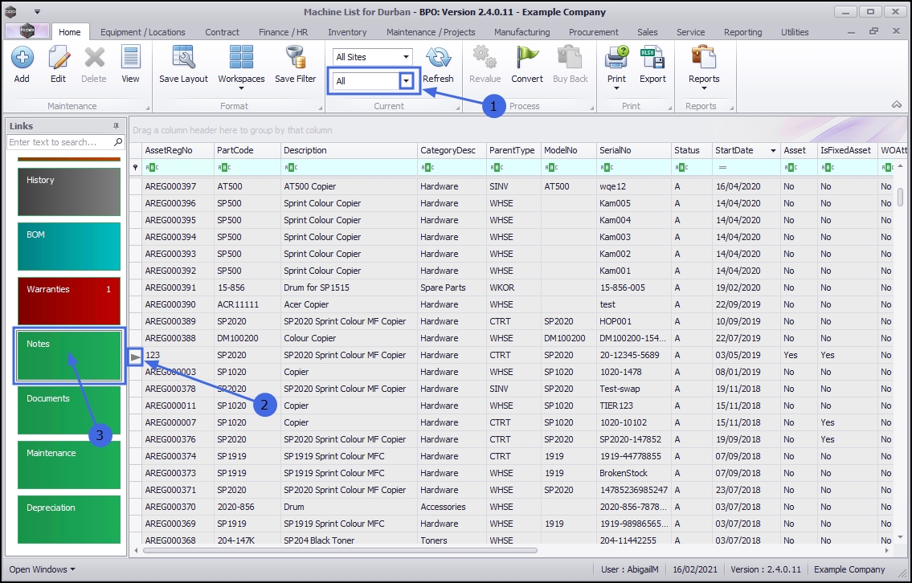Click the Convert flag icon
Viewport: 912px width, 583px height.
[x=527, y=64]
